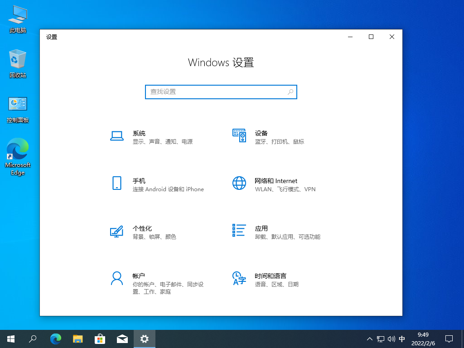
Task: Expand hidden icons in the system tray
Action: [370, 338]
